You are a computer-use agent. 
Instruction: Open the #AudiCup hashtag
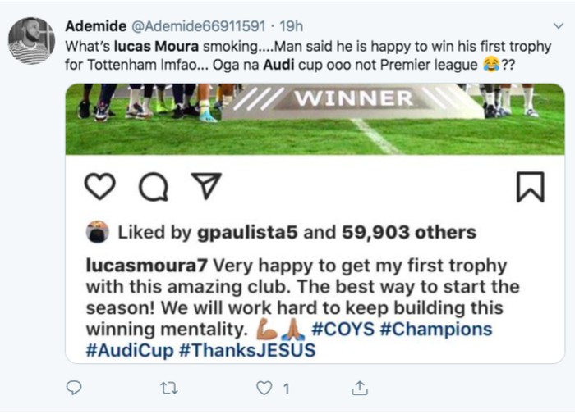(126, 351)
